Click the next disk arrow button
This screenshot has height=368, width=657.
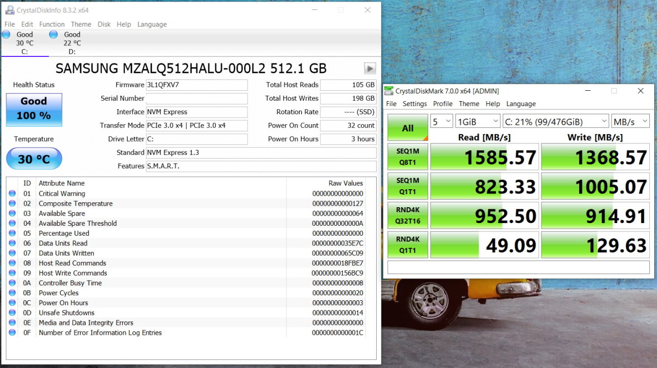click(x=370, y=68)
